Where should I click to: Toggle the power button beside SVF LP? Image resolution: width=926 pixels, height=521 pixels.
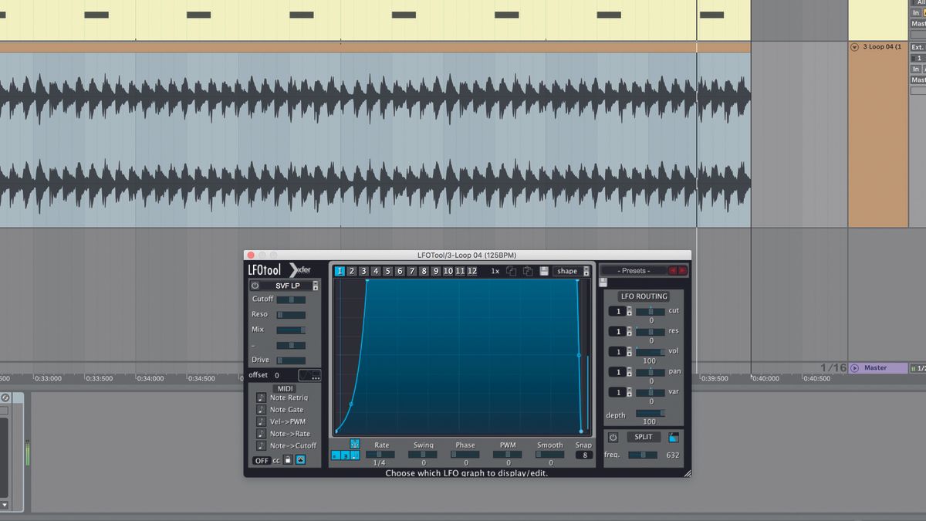[255, 286]
